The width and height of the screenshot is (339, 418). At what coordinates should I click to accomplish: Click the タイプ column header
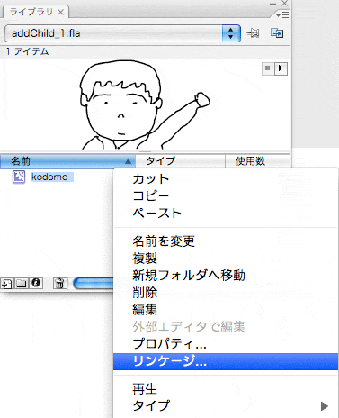click(180, 161)
